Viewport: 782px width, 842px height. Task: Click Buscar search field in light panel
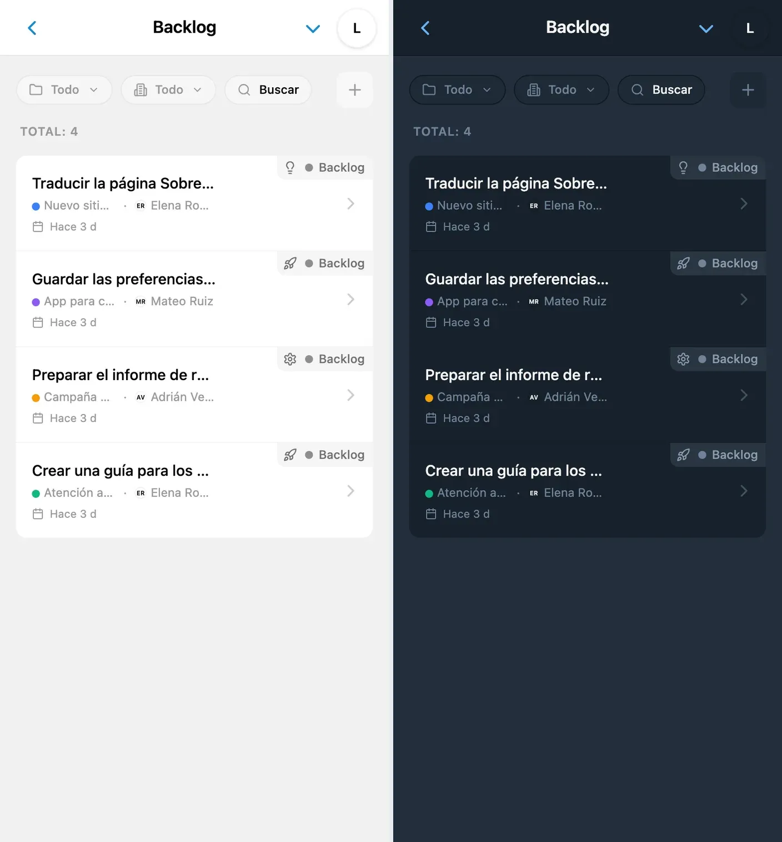point(268,90)
